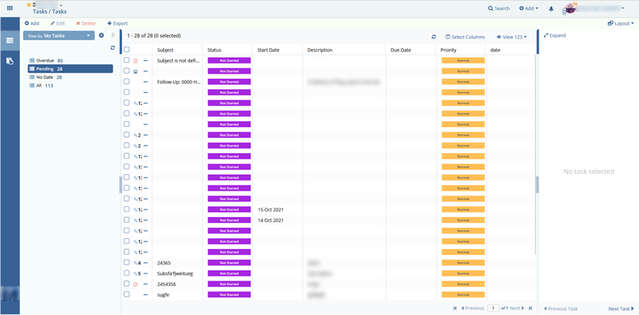Click the documents icon in left sidebar
The width and height of the screenshot is (639, 315).
coord(9,61)
